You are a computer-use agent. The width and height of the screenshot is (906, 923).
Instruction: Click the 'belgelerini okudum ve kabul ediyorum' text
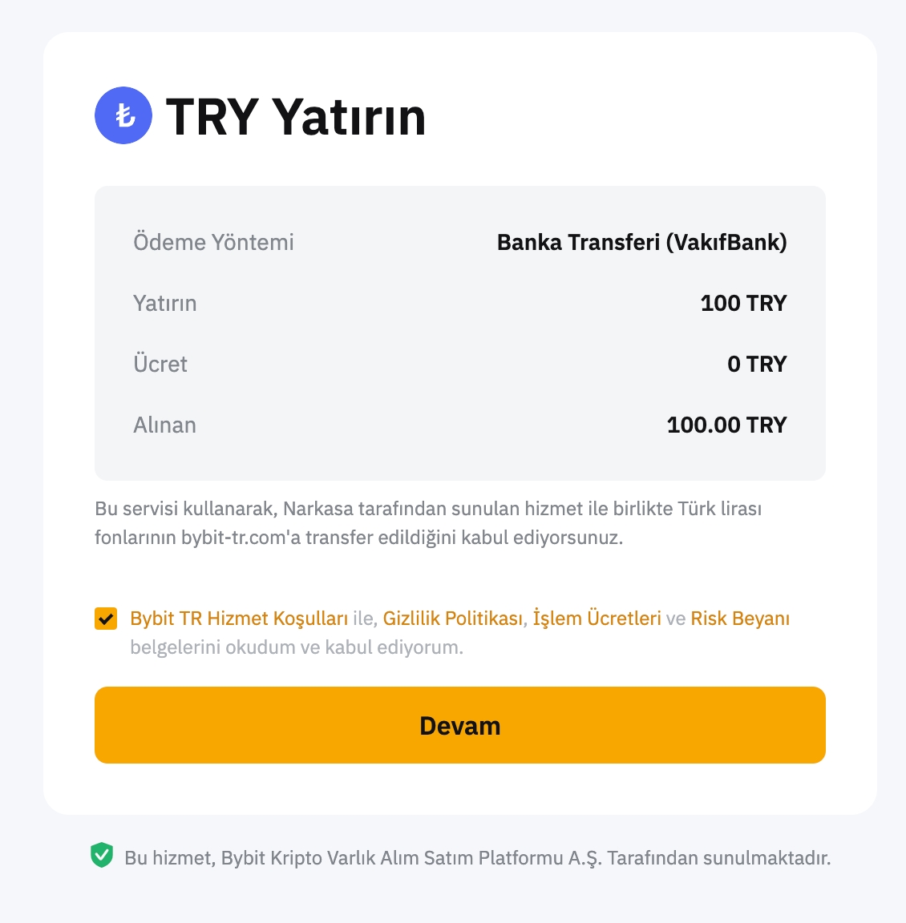tap(297, 647)
